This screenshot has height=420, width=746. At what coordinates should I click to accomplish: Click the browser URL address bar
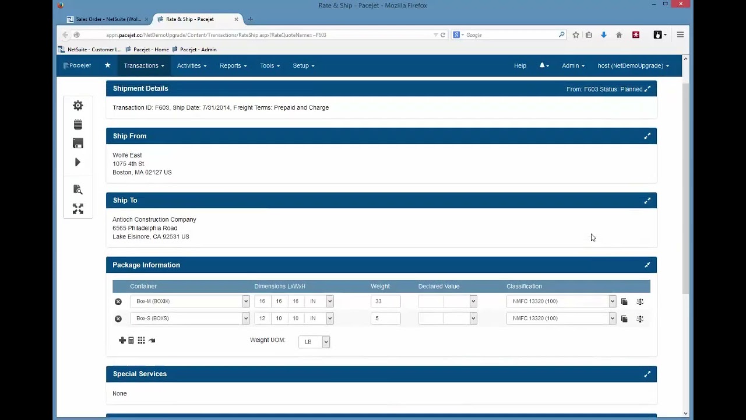point(268,35)
